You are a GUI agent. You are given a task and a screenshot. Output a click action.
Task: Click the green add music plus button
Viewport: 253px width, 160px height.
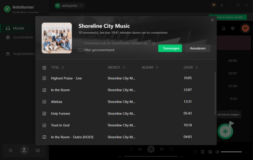[225, 131]
